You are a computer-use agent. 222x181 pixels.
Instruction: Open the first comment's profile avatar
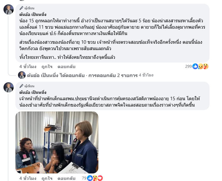click(x=8, y=9)
